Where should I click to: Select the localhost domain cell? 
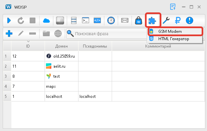click(61, 96)
